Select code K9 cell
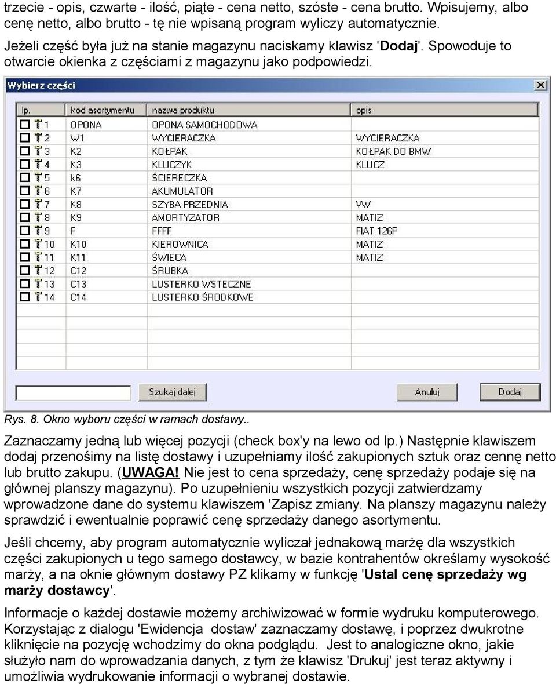 (76, 217)
